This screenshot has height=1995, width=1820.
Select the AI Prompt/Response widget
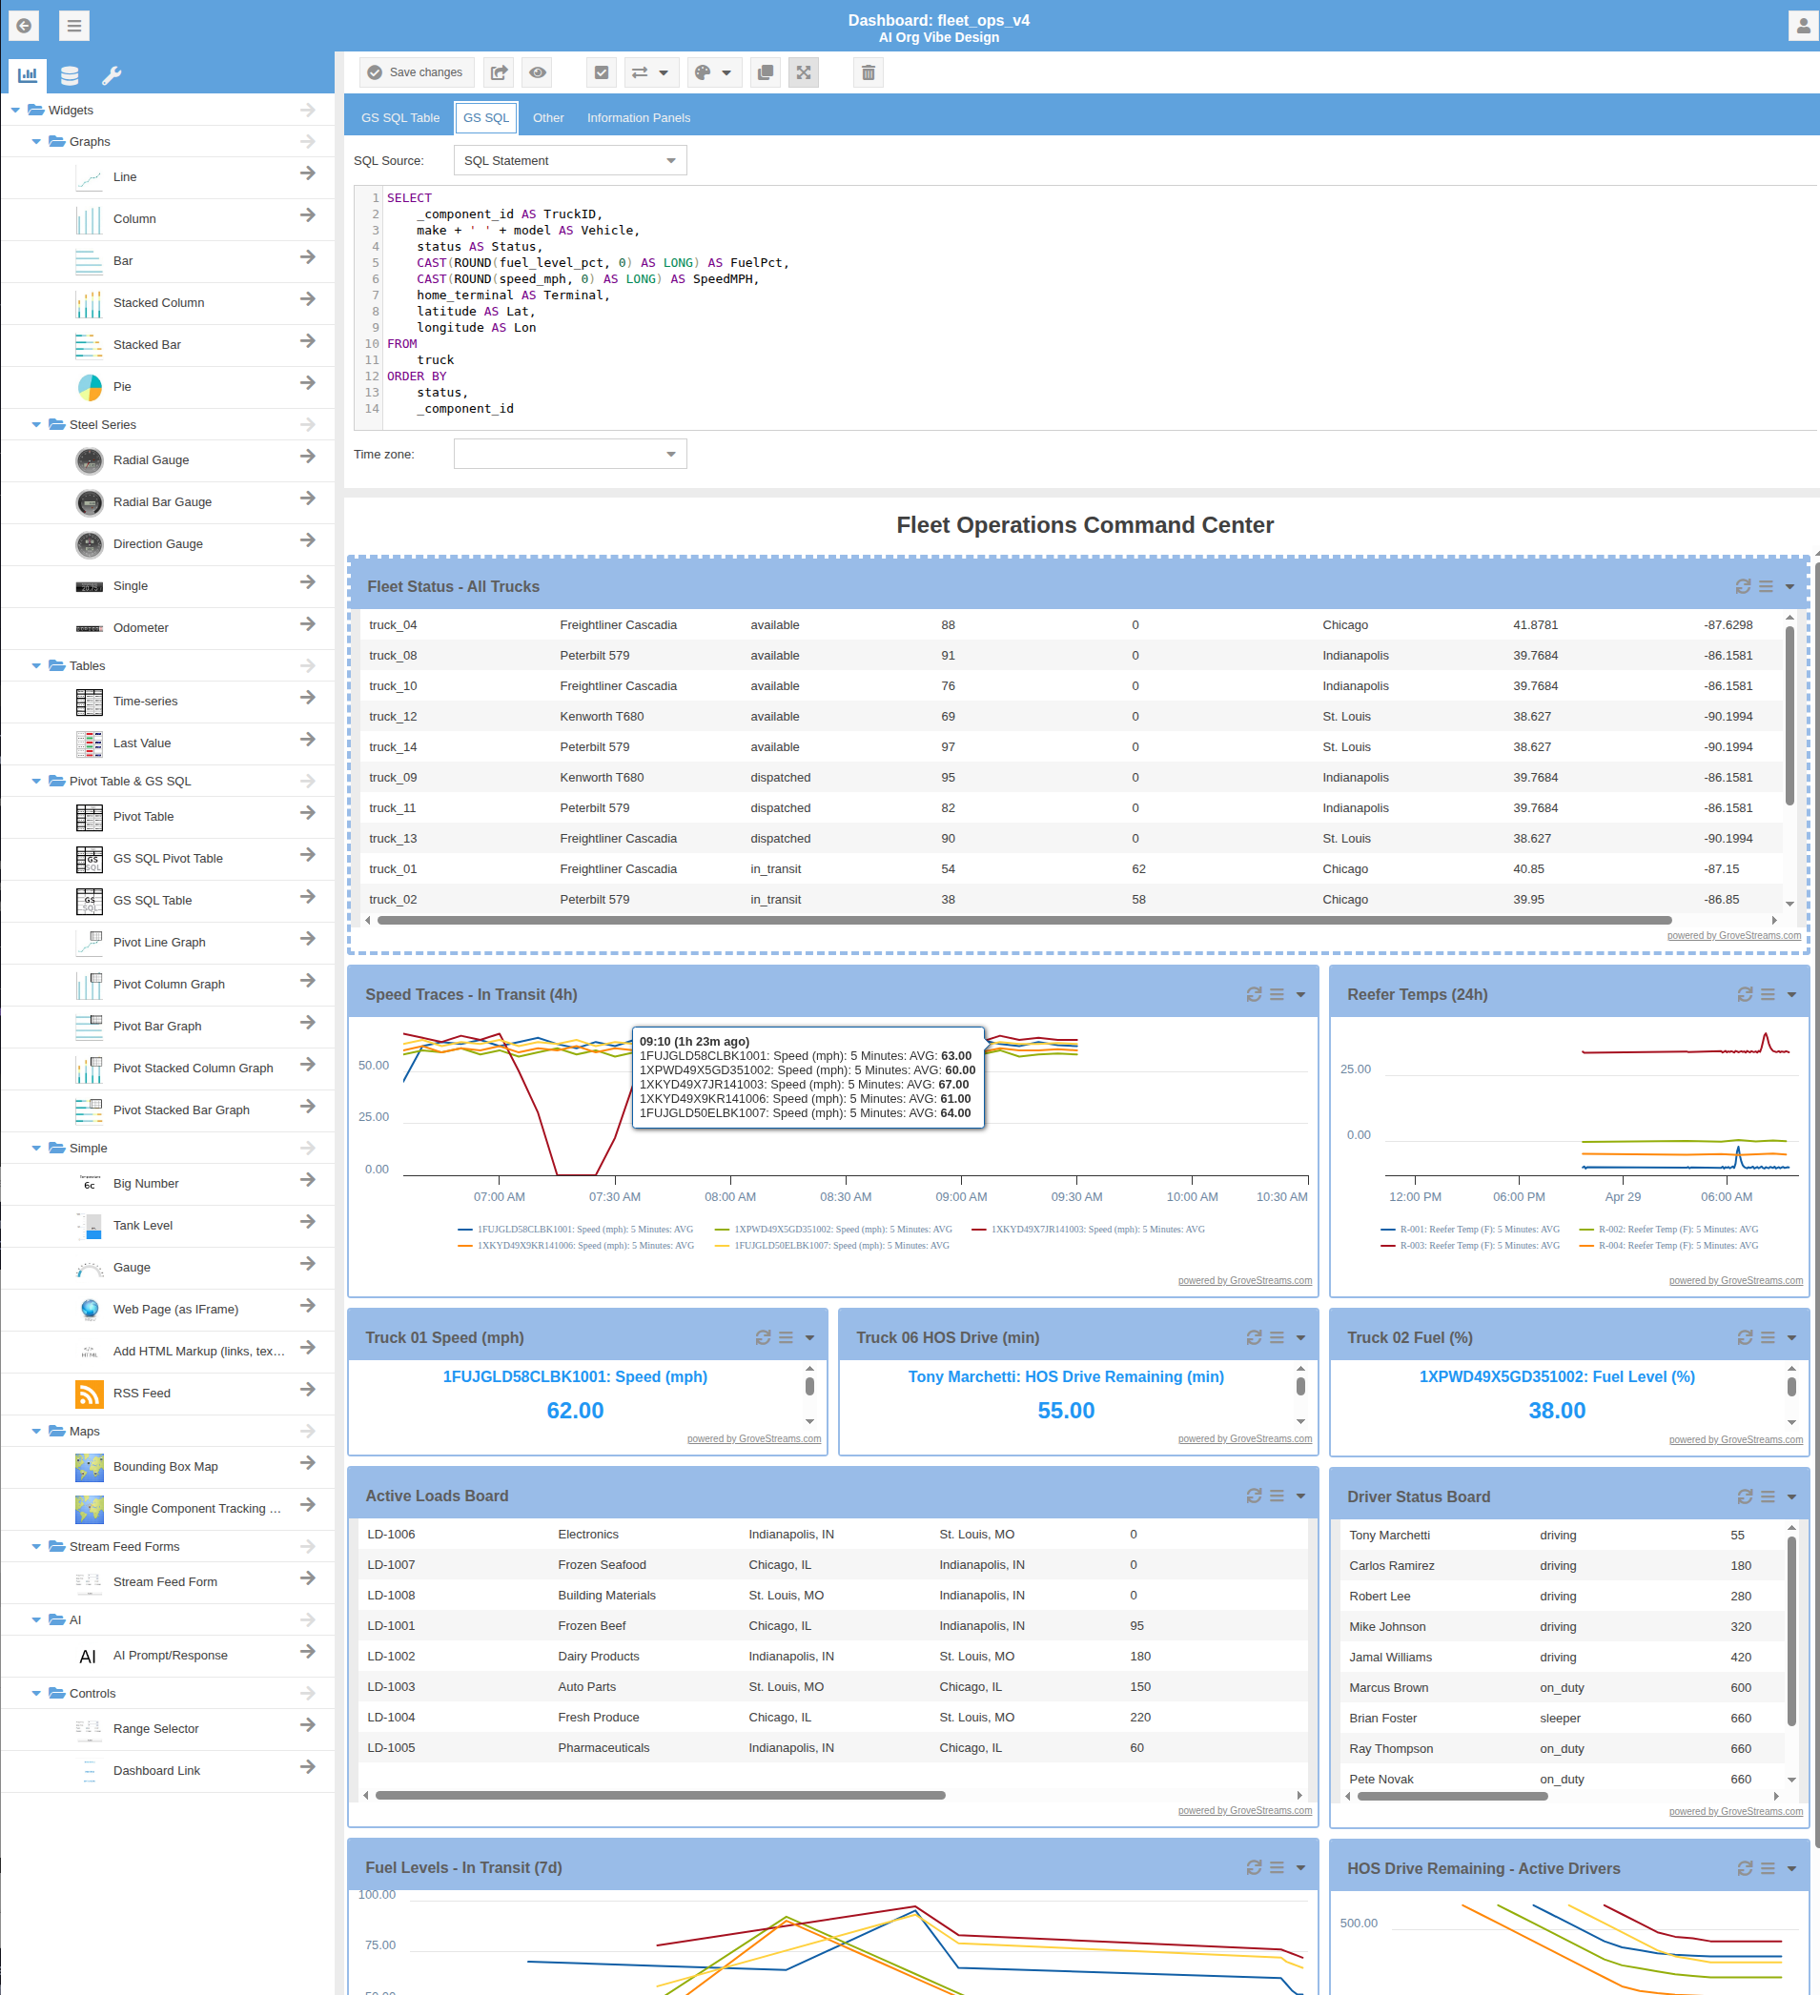tap(167, 1656)
